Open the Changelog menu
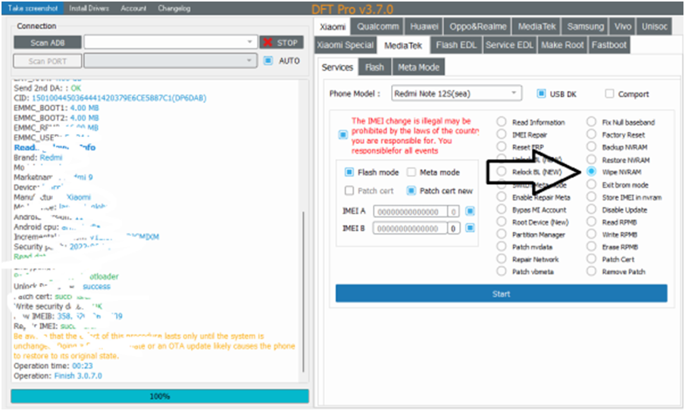This screenshot has width=685, height=411. click(x=174, y=8)
